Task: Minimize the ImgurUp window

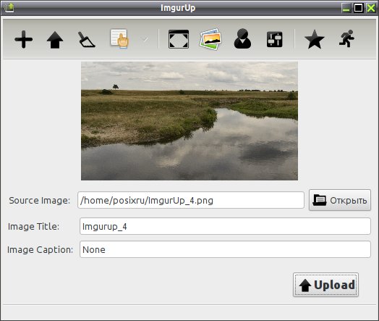Action: coord(346,8)
